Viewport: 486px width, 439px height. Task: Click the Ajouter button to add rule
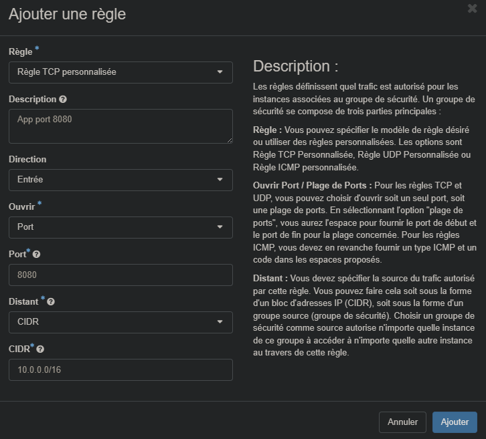pos(455,422)
